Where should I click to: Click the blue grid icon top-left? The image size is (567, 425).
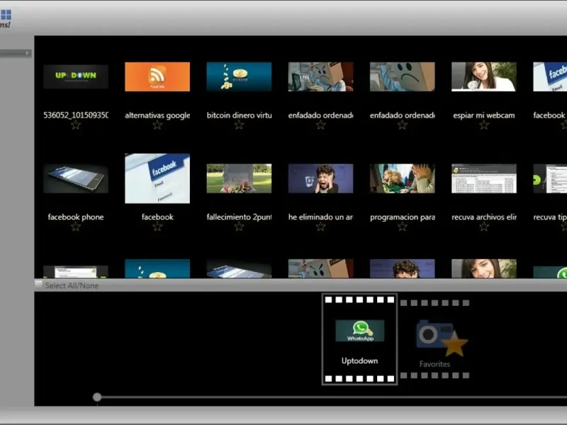coord(6,15)
